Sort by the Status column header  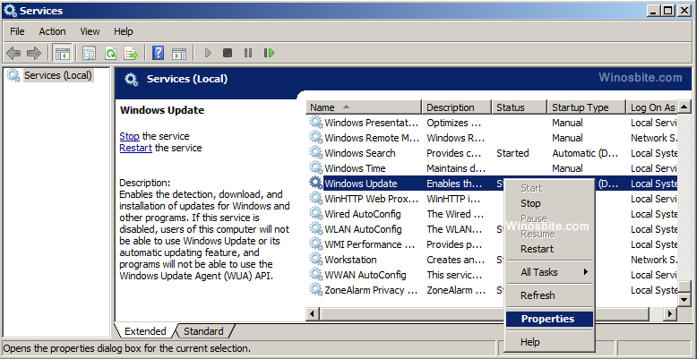[520, 107]
